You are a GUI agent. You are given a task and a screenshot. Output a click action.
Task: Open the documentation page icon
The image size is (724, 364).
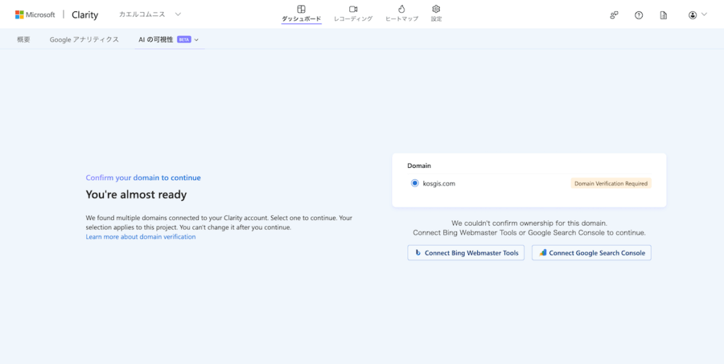663,16
